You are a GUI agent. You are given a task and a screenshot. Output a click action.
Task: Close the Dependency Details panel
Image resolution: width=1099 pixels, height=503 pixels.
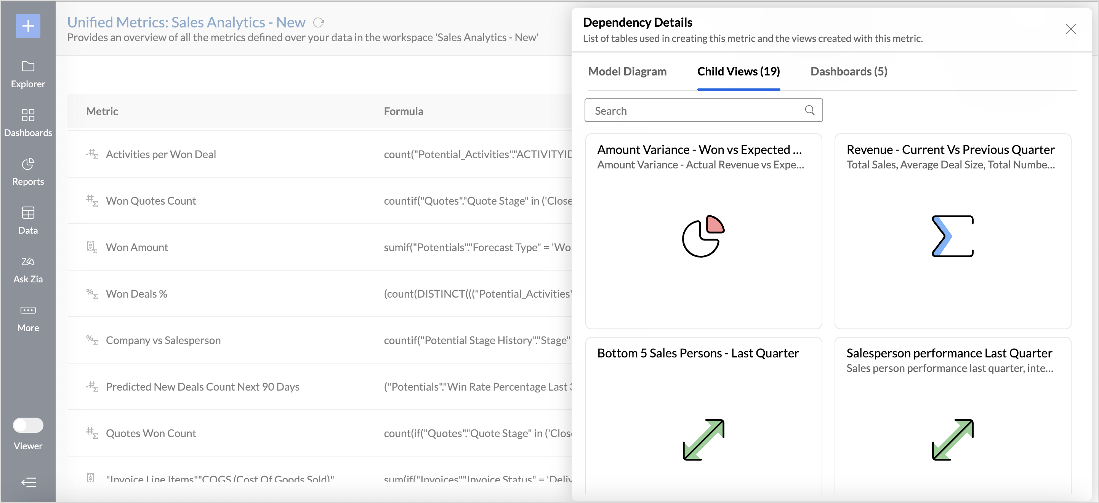coord(1070,29)
